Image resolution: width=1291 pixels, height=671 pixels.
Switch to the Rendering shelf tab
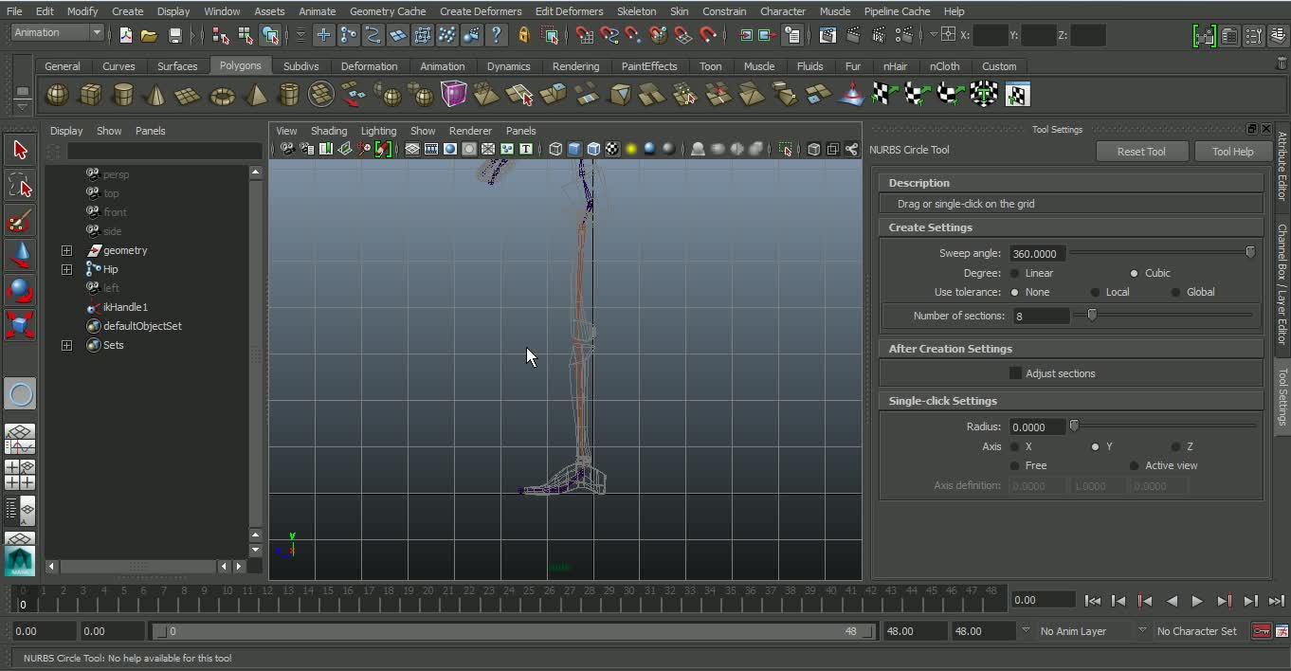point(575,66)
